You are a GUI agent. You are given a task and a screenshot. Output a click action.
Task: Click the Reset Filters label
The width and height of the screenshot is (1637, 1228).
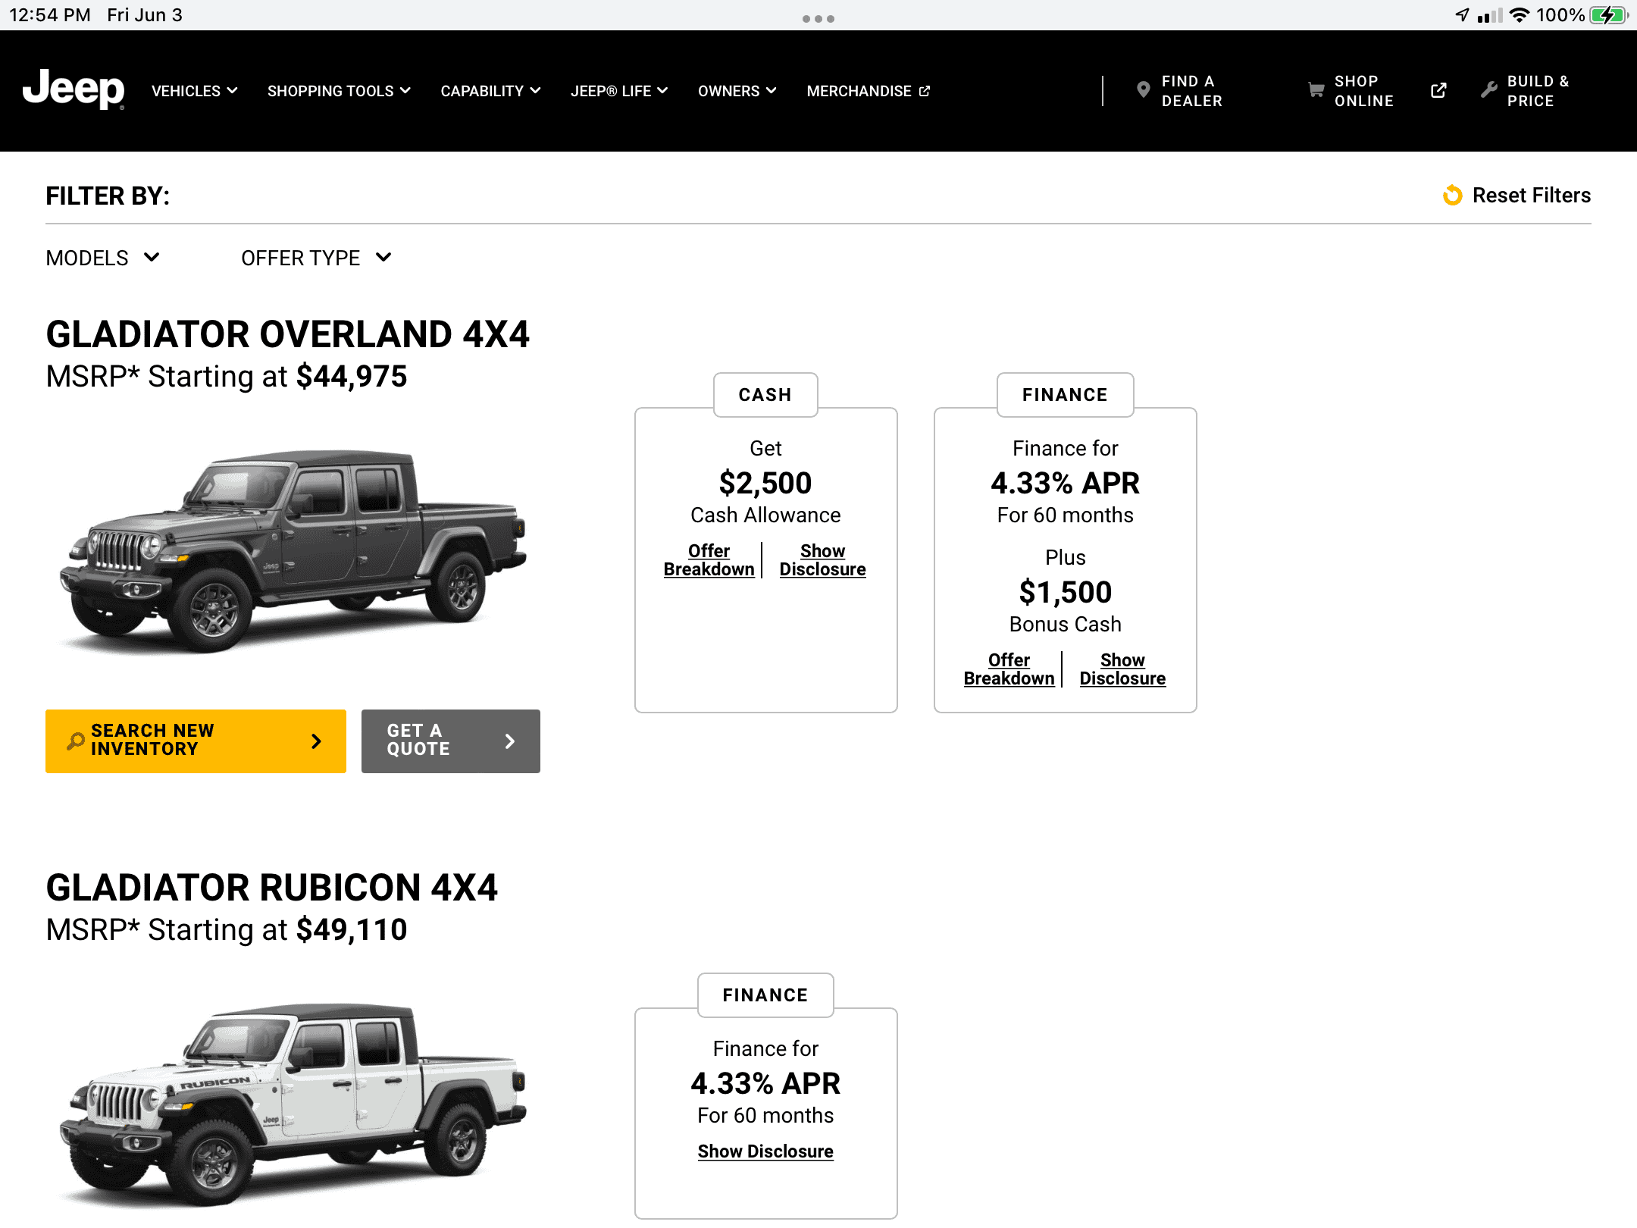(x=1531, y=196)
